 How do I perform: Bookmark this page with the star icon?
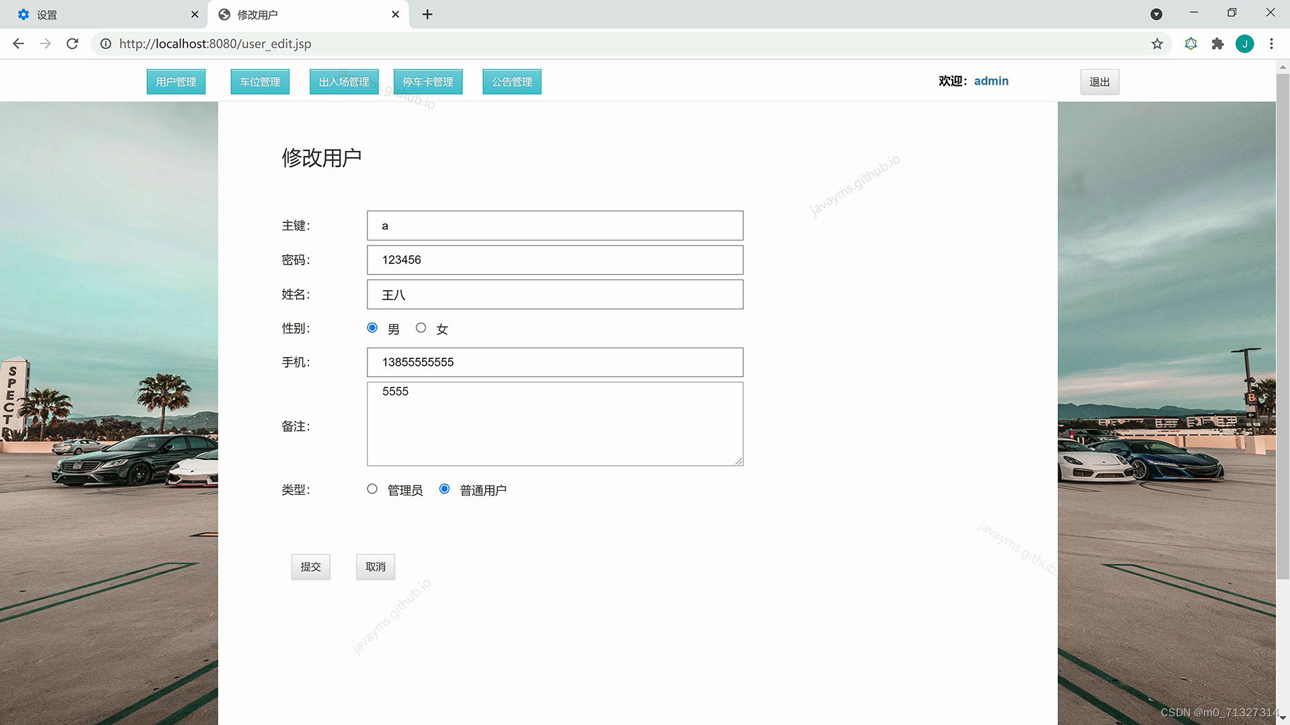1157,44
